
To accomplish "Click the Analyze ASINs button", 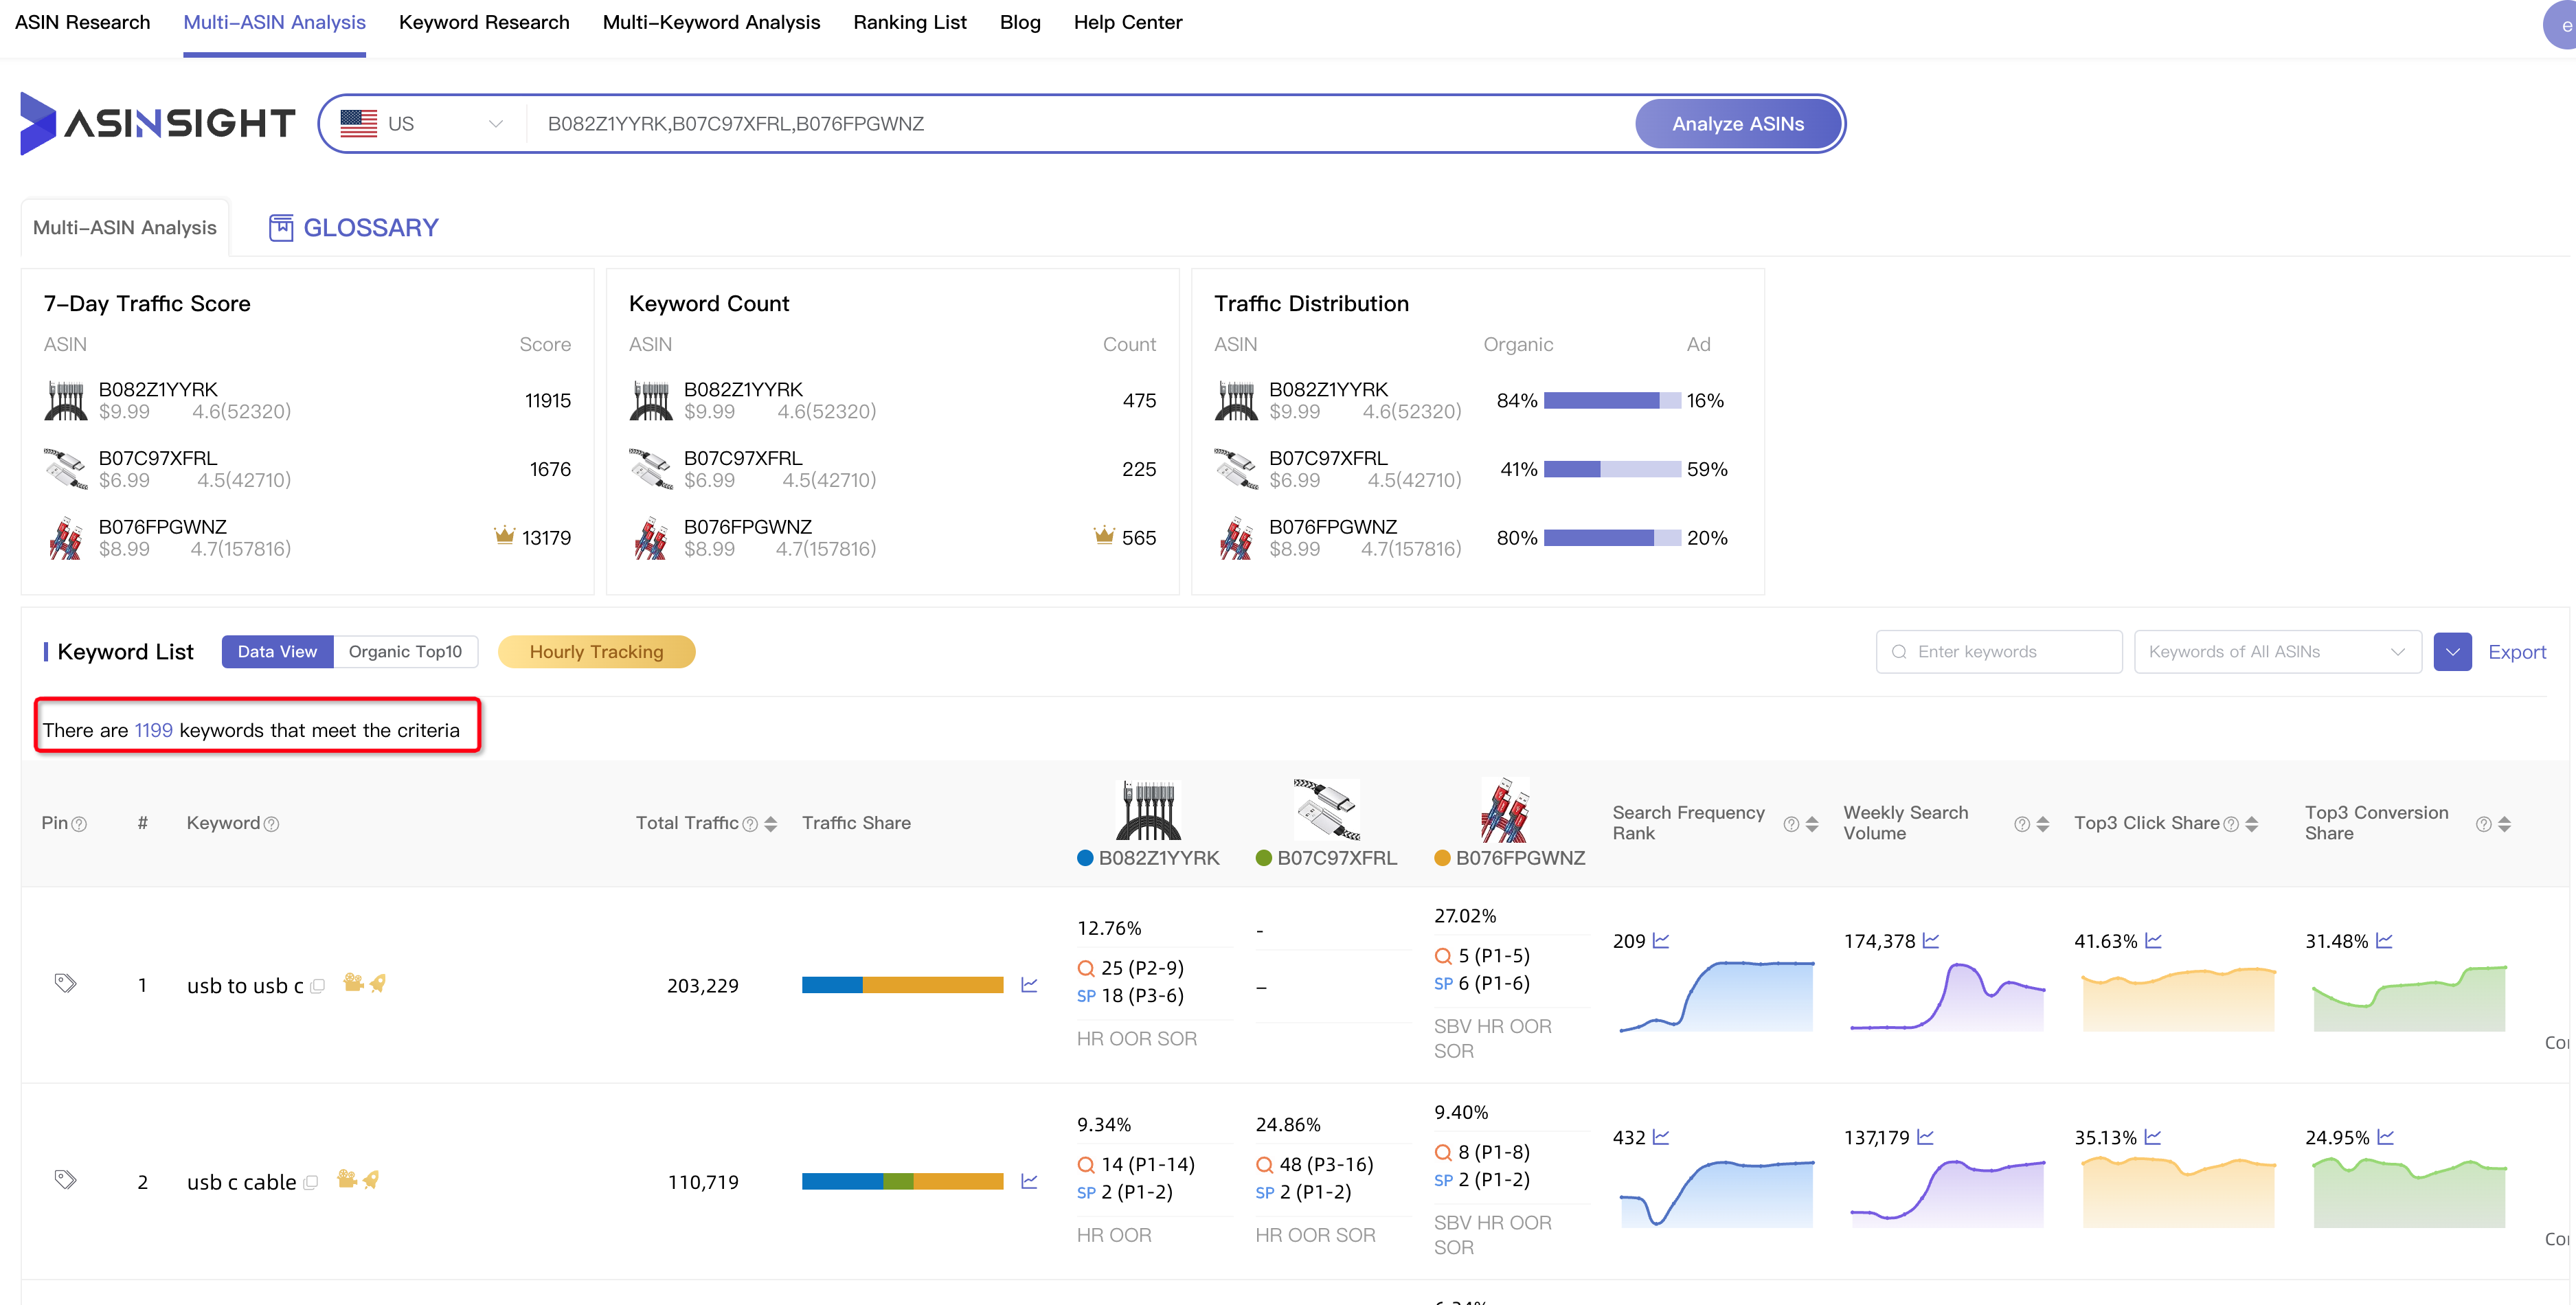I will 1738,124.
